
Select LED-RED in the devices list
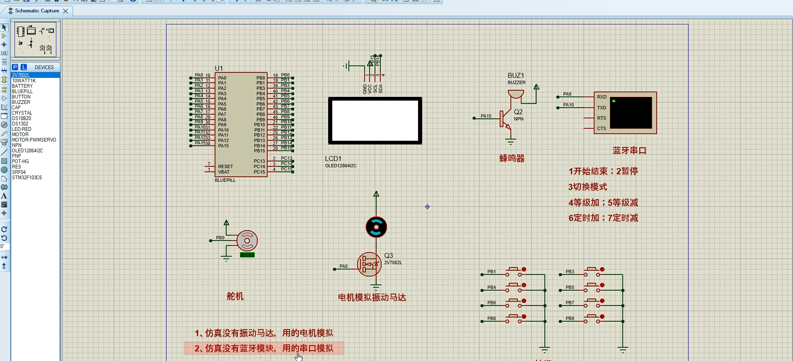[35, 129]
